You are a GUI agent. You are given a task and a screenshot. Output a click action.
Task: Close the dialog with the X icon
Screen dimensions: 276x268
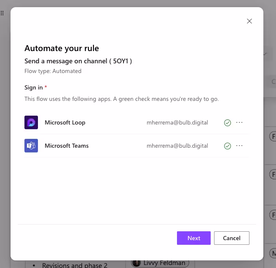[249, 21]
